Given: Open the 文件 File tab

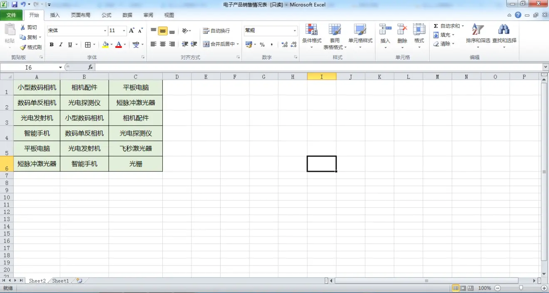Looking at the screenshot, I should pyautogui.click(x=11, y=15).
